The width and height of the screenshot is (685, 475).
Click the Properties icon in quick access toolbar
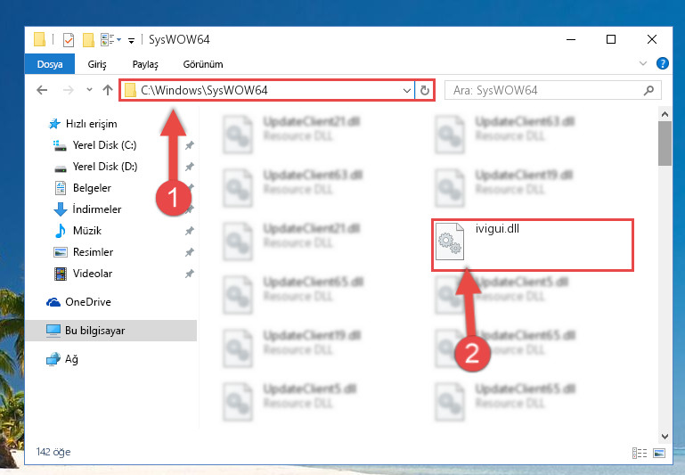(x=69, y=40)
